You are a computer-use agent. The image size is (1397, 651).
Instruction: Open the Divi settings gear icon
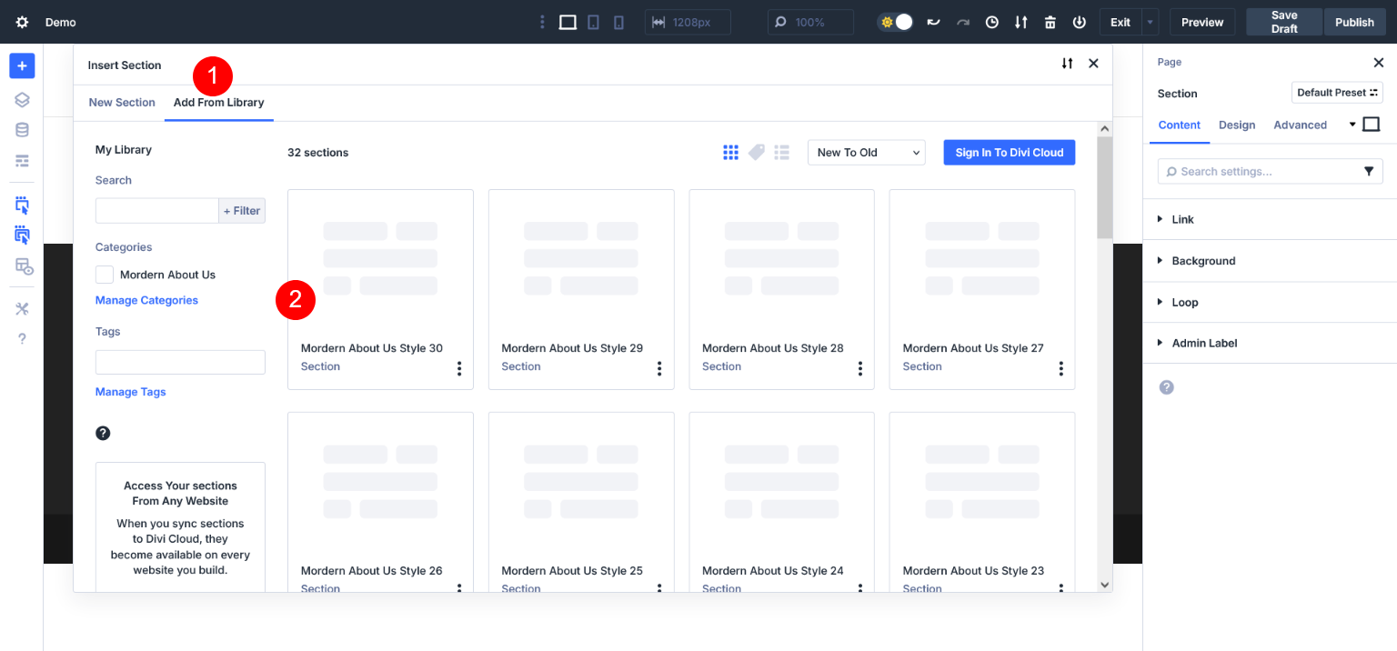(22, 22)
